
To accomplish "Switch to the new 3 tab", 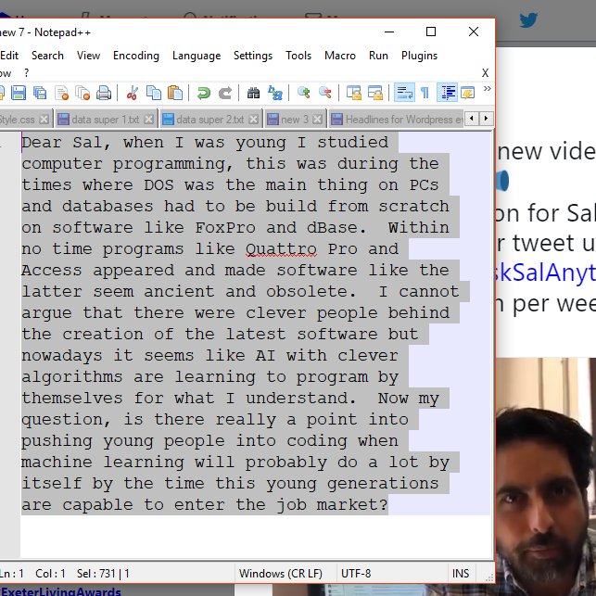I will tap(295, 120).
